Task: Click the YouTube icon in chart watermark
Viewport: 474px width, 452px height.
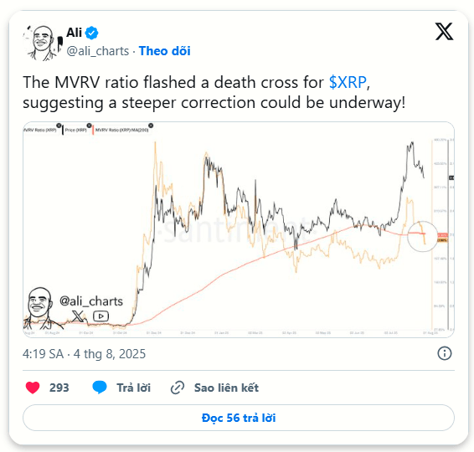Action: pyautogui.click(x=100, y=316)
